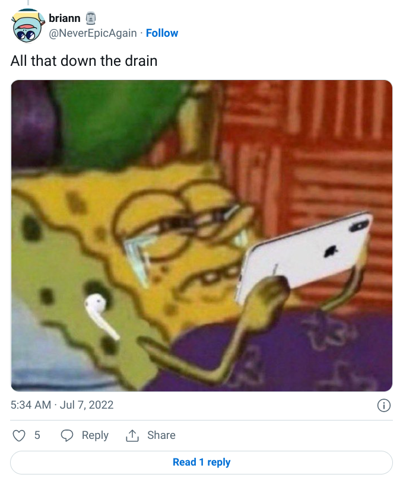The image size is (403, 481).
Task: Click the share upload arrow icon
Action: point(132,435)
